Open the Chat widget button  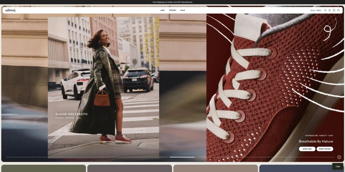point(338,166)
